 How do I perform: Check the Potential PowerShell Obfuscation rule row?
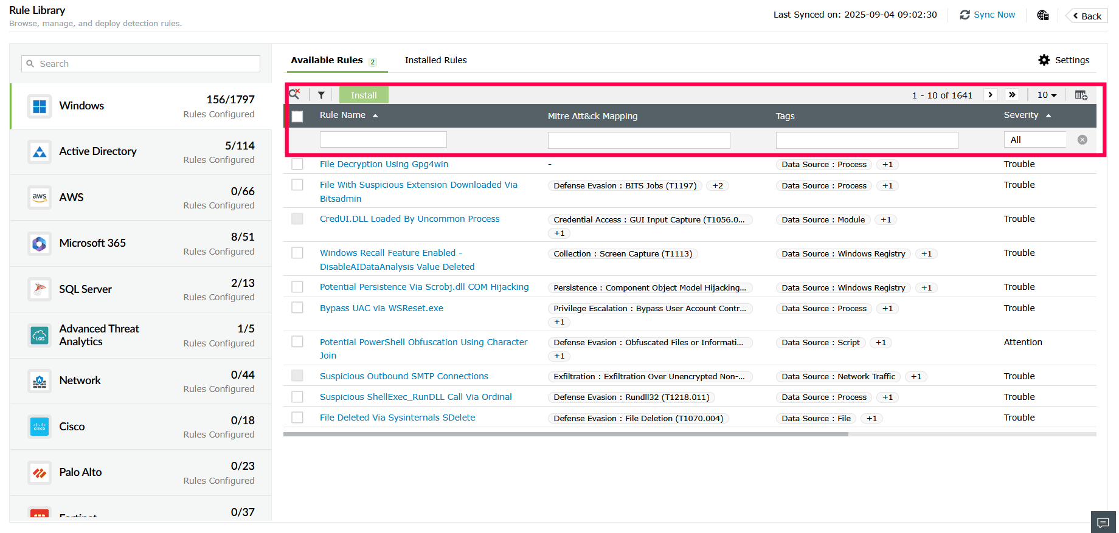point(297,342)
